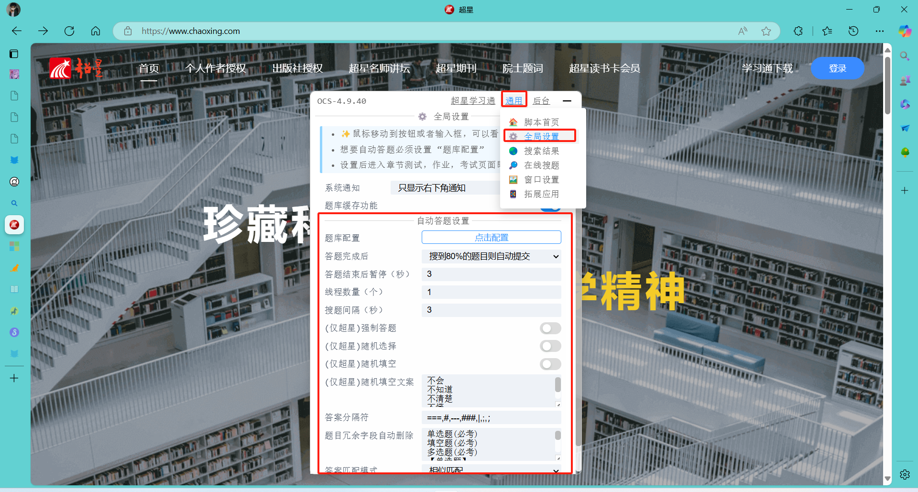The image size is (918, 492).
Task: Open browser History panel
Action: tap(853, 31)
